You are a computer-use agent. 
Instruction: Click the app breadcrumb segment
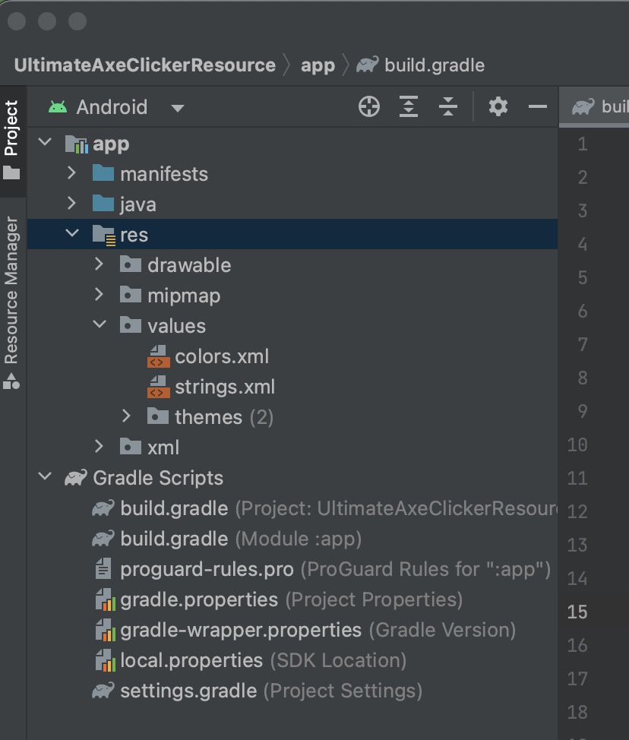tap(318, 65)
